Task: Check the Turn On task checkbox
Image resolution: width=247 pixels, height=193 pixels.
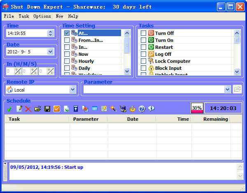Action: coord(143,40)
